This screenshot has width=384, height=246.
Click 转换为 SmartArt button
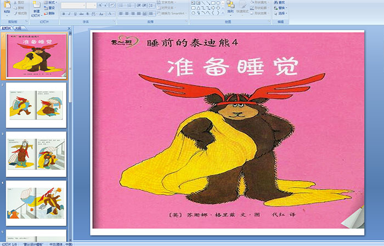pos(172,13)
